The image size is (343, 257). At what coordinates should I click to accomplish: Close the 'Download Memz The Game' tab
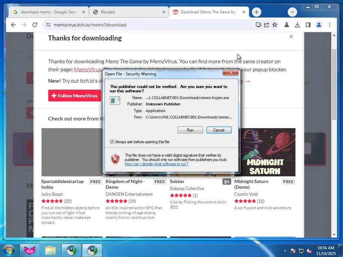pyautogui.click(x=244, y=12)
